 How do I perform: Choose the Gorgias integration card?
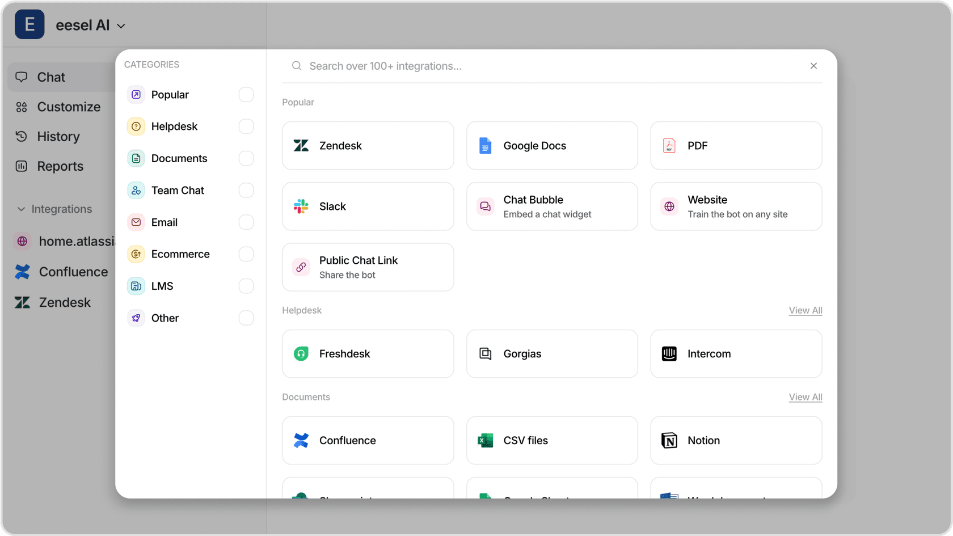point(552,354)
